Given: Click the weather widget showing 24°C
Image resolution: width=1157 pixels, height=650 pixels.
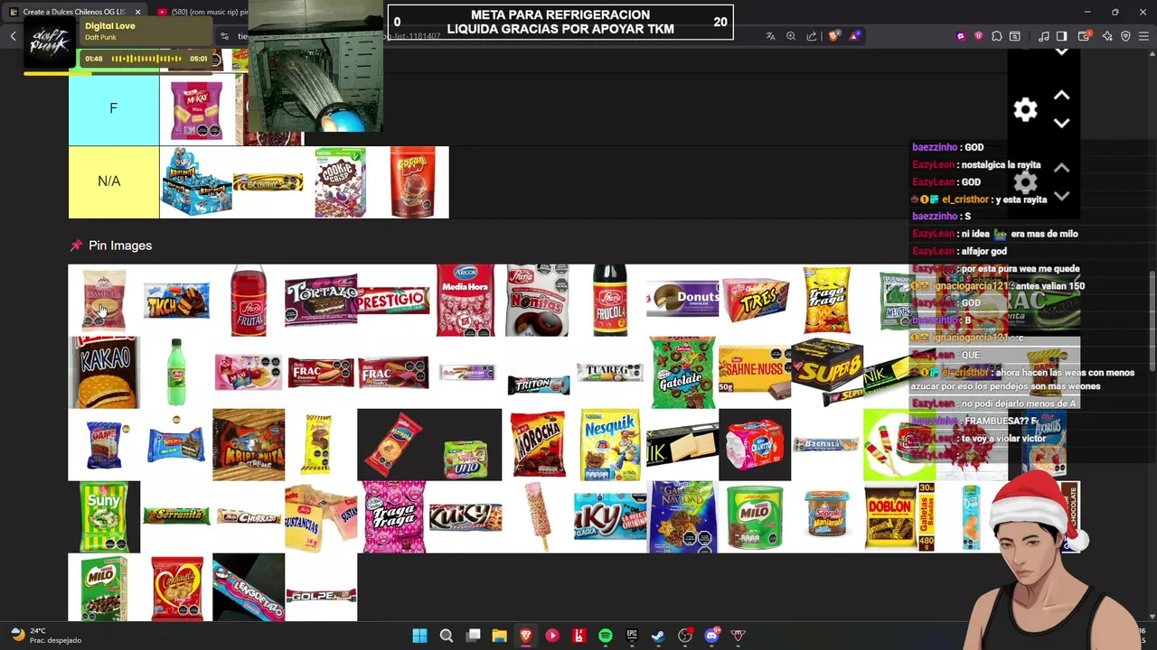Looking at the screenshot, I should pyautogui.click(x=45, y=636).
